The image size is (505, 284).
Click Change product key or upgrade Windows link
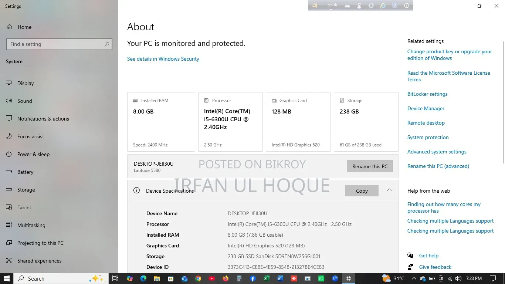point(450,55)
